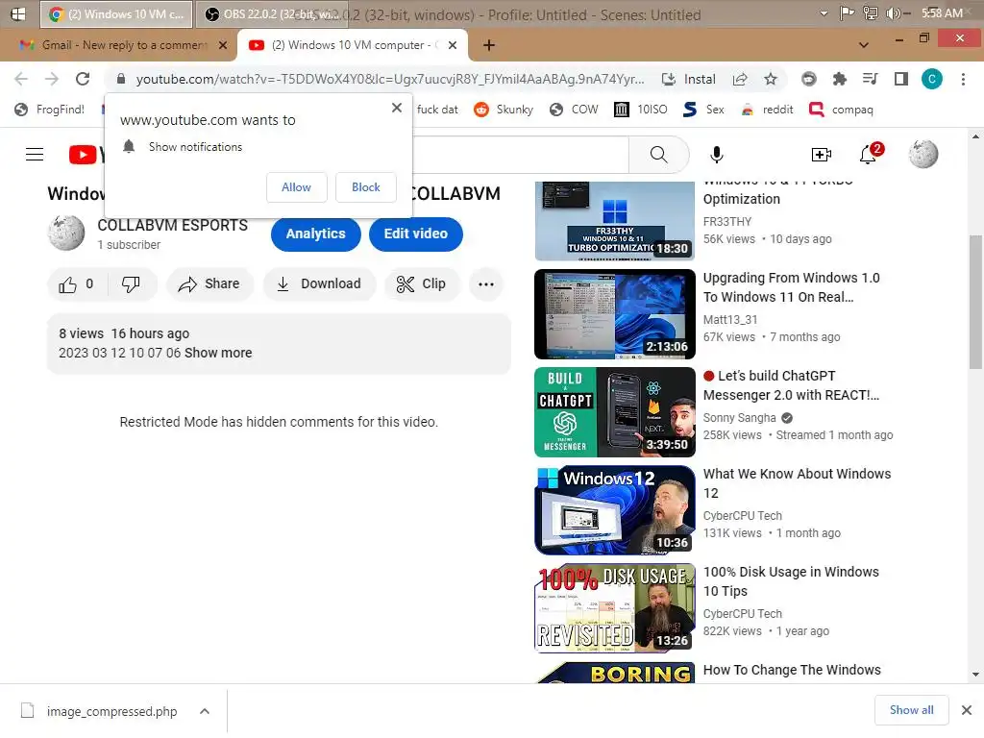984x738 pixels.
Task: Open the Build ChatGPT Messenger thumbnail
Action: pyautogui.click(x=615, y=412)
